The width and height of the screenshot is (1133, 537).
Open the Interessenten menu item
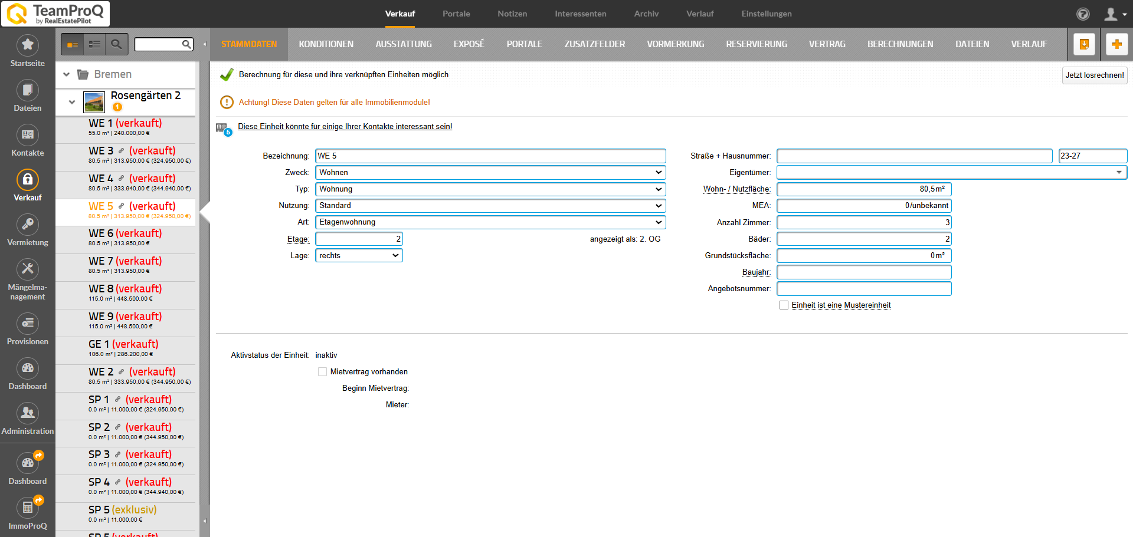pos(580,14)
